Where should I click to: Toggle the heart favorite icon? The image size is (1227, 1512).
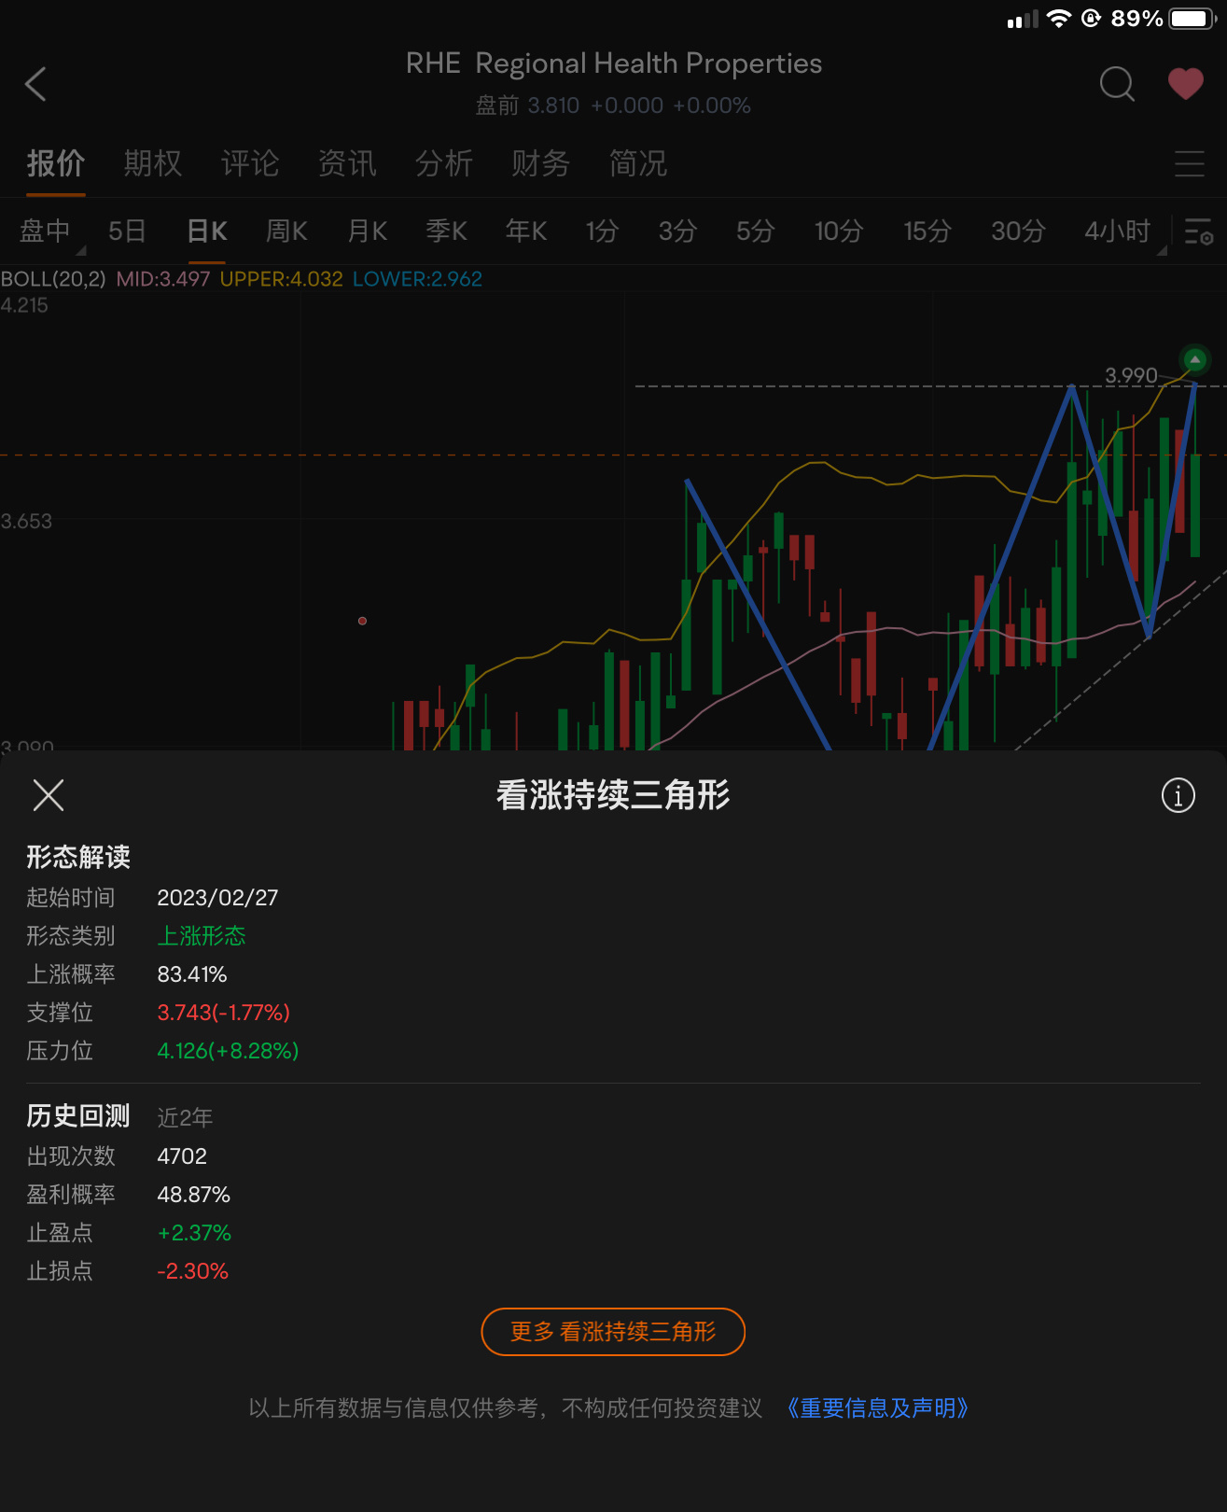point(1186,84)
